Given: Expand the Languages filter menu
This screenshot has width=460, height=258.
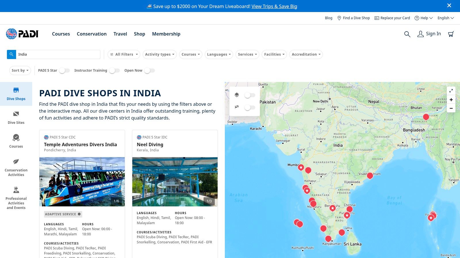Looking at the screenshot, I should [218, 54].
